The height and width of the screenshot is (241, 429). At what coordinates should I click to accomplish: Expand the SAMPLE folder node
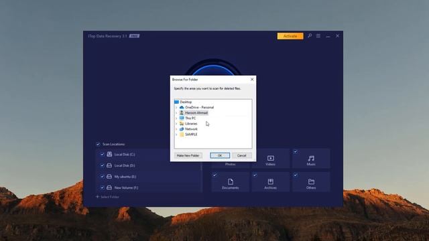coord(176,135)
